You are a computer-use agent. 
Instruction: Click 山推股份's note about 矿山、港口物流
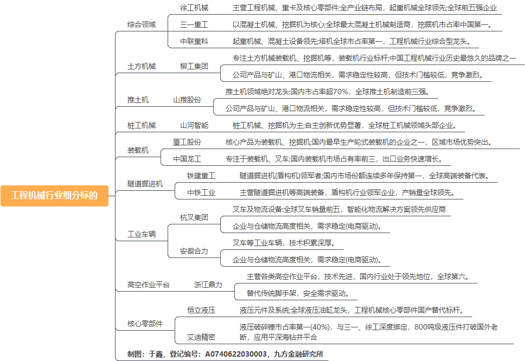(351, 108)
